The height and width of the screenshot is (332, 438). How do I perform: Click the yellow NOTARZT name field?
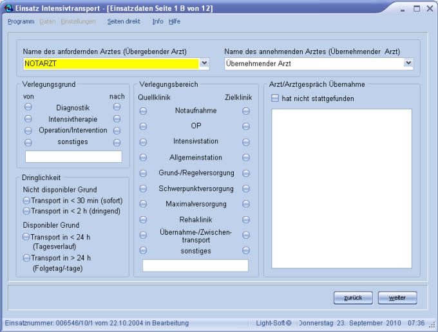point(111,64)
